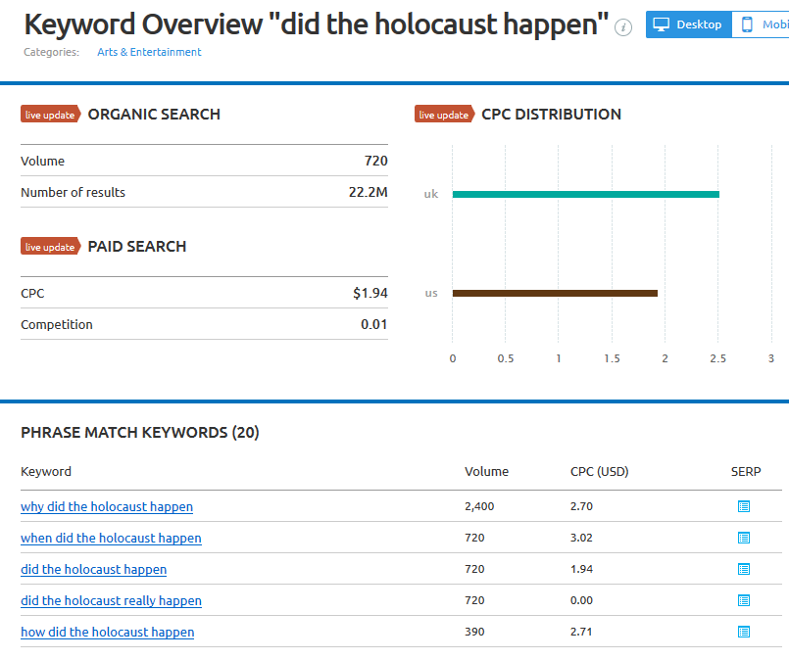Image resolution: width=789 pixels, height=660 pixels.
Task: Open SERP icon for 'how did the holocaust happen'
Action: 744,632
